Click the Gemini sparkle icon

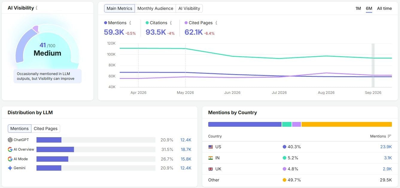tap(10, 168)
